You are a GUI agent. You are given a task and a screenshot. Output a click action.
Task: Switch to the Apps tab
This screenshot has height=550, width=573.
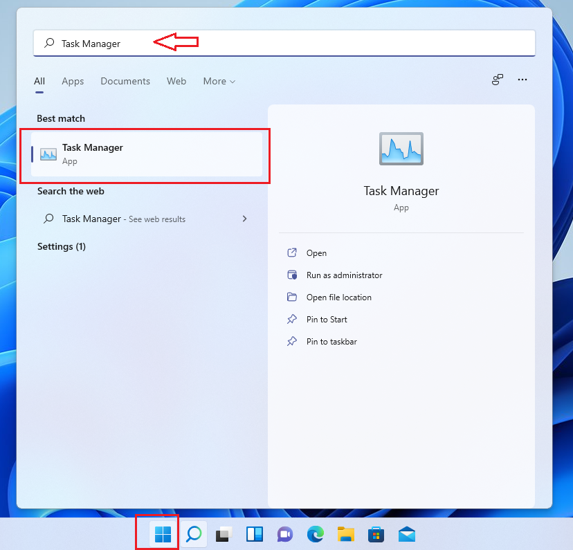[x=73, y=81]
